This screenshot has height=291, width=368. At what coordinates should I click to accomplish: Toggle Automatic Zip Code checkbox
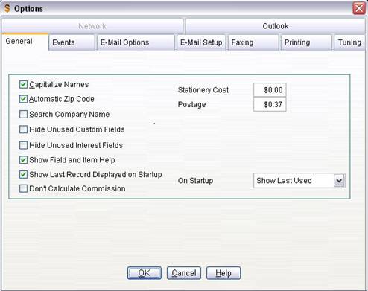pos(23,99)
